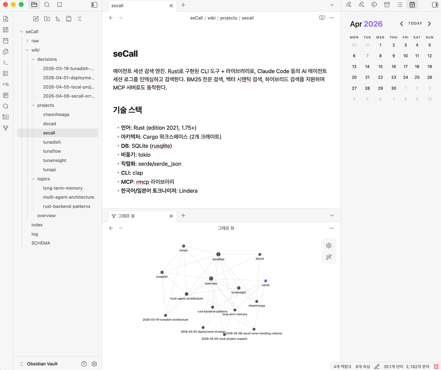Open canvas ribbon icon
Screen dimensions: 441x370
click(6, 30)
